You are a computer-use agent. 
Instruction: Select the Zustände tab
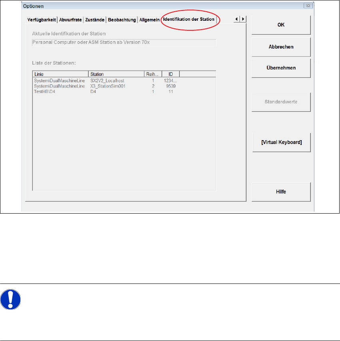[95, 20]
